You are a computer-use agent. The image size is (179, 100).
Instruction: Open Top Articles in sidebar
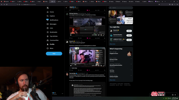coord(52,36)
